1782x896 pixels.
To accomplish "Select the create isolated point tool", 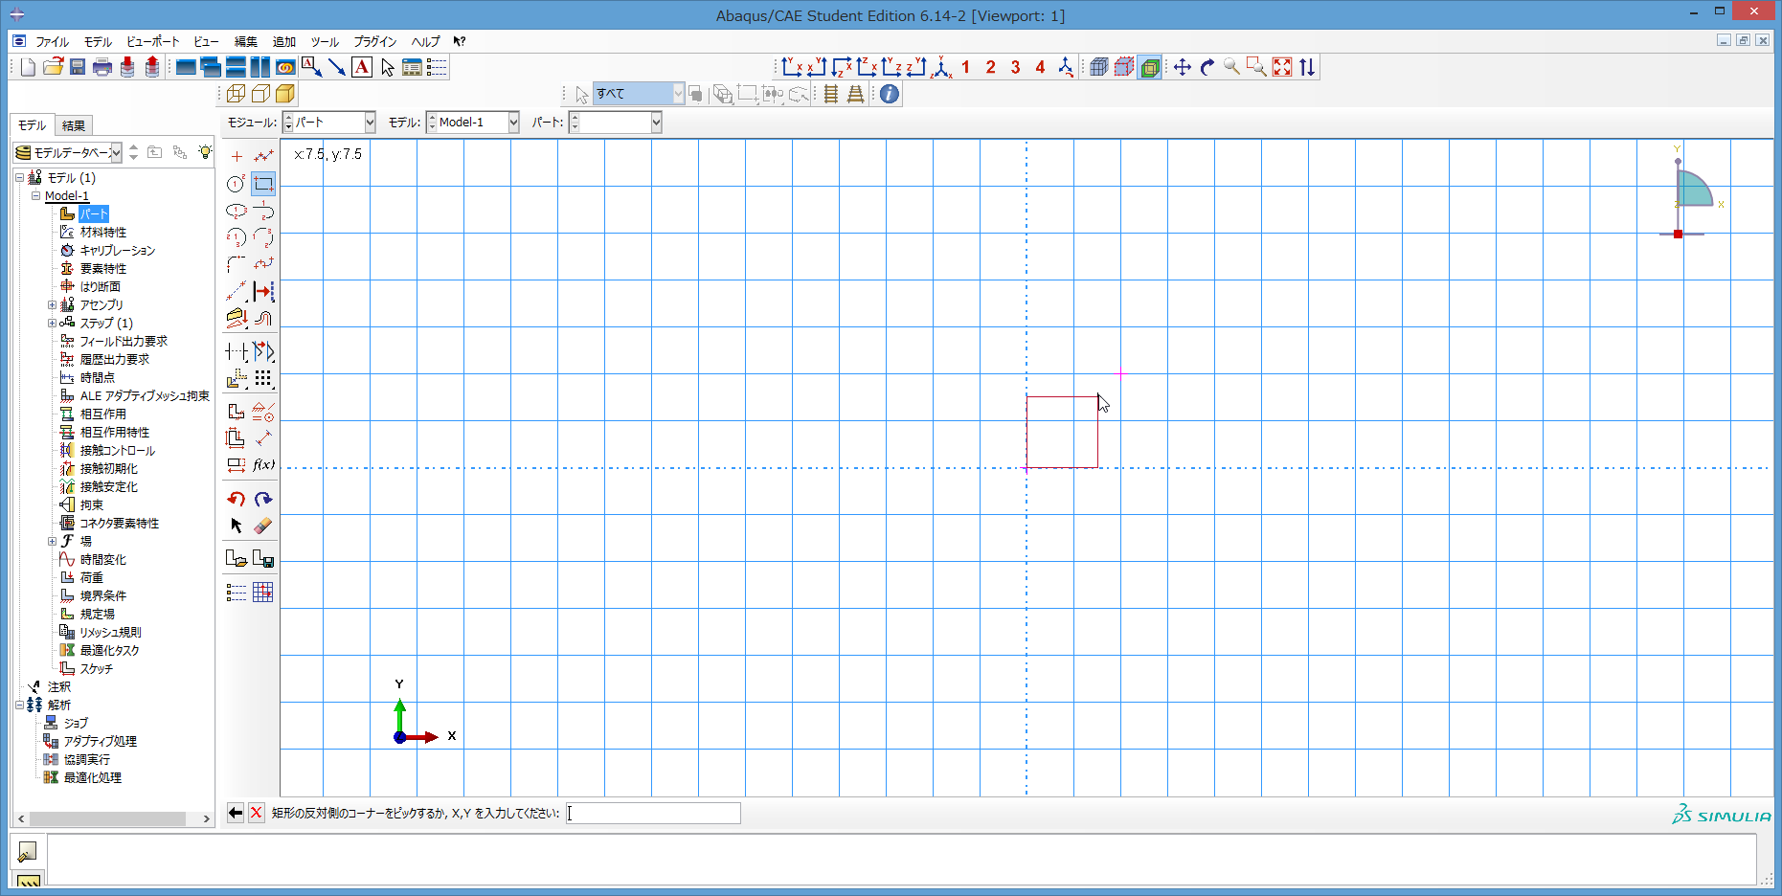I will pos(237,157).
